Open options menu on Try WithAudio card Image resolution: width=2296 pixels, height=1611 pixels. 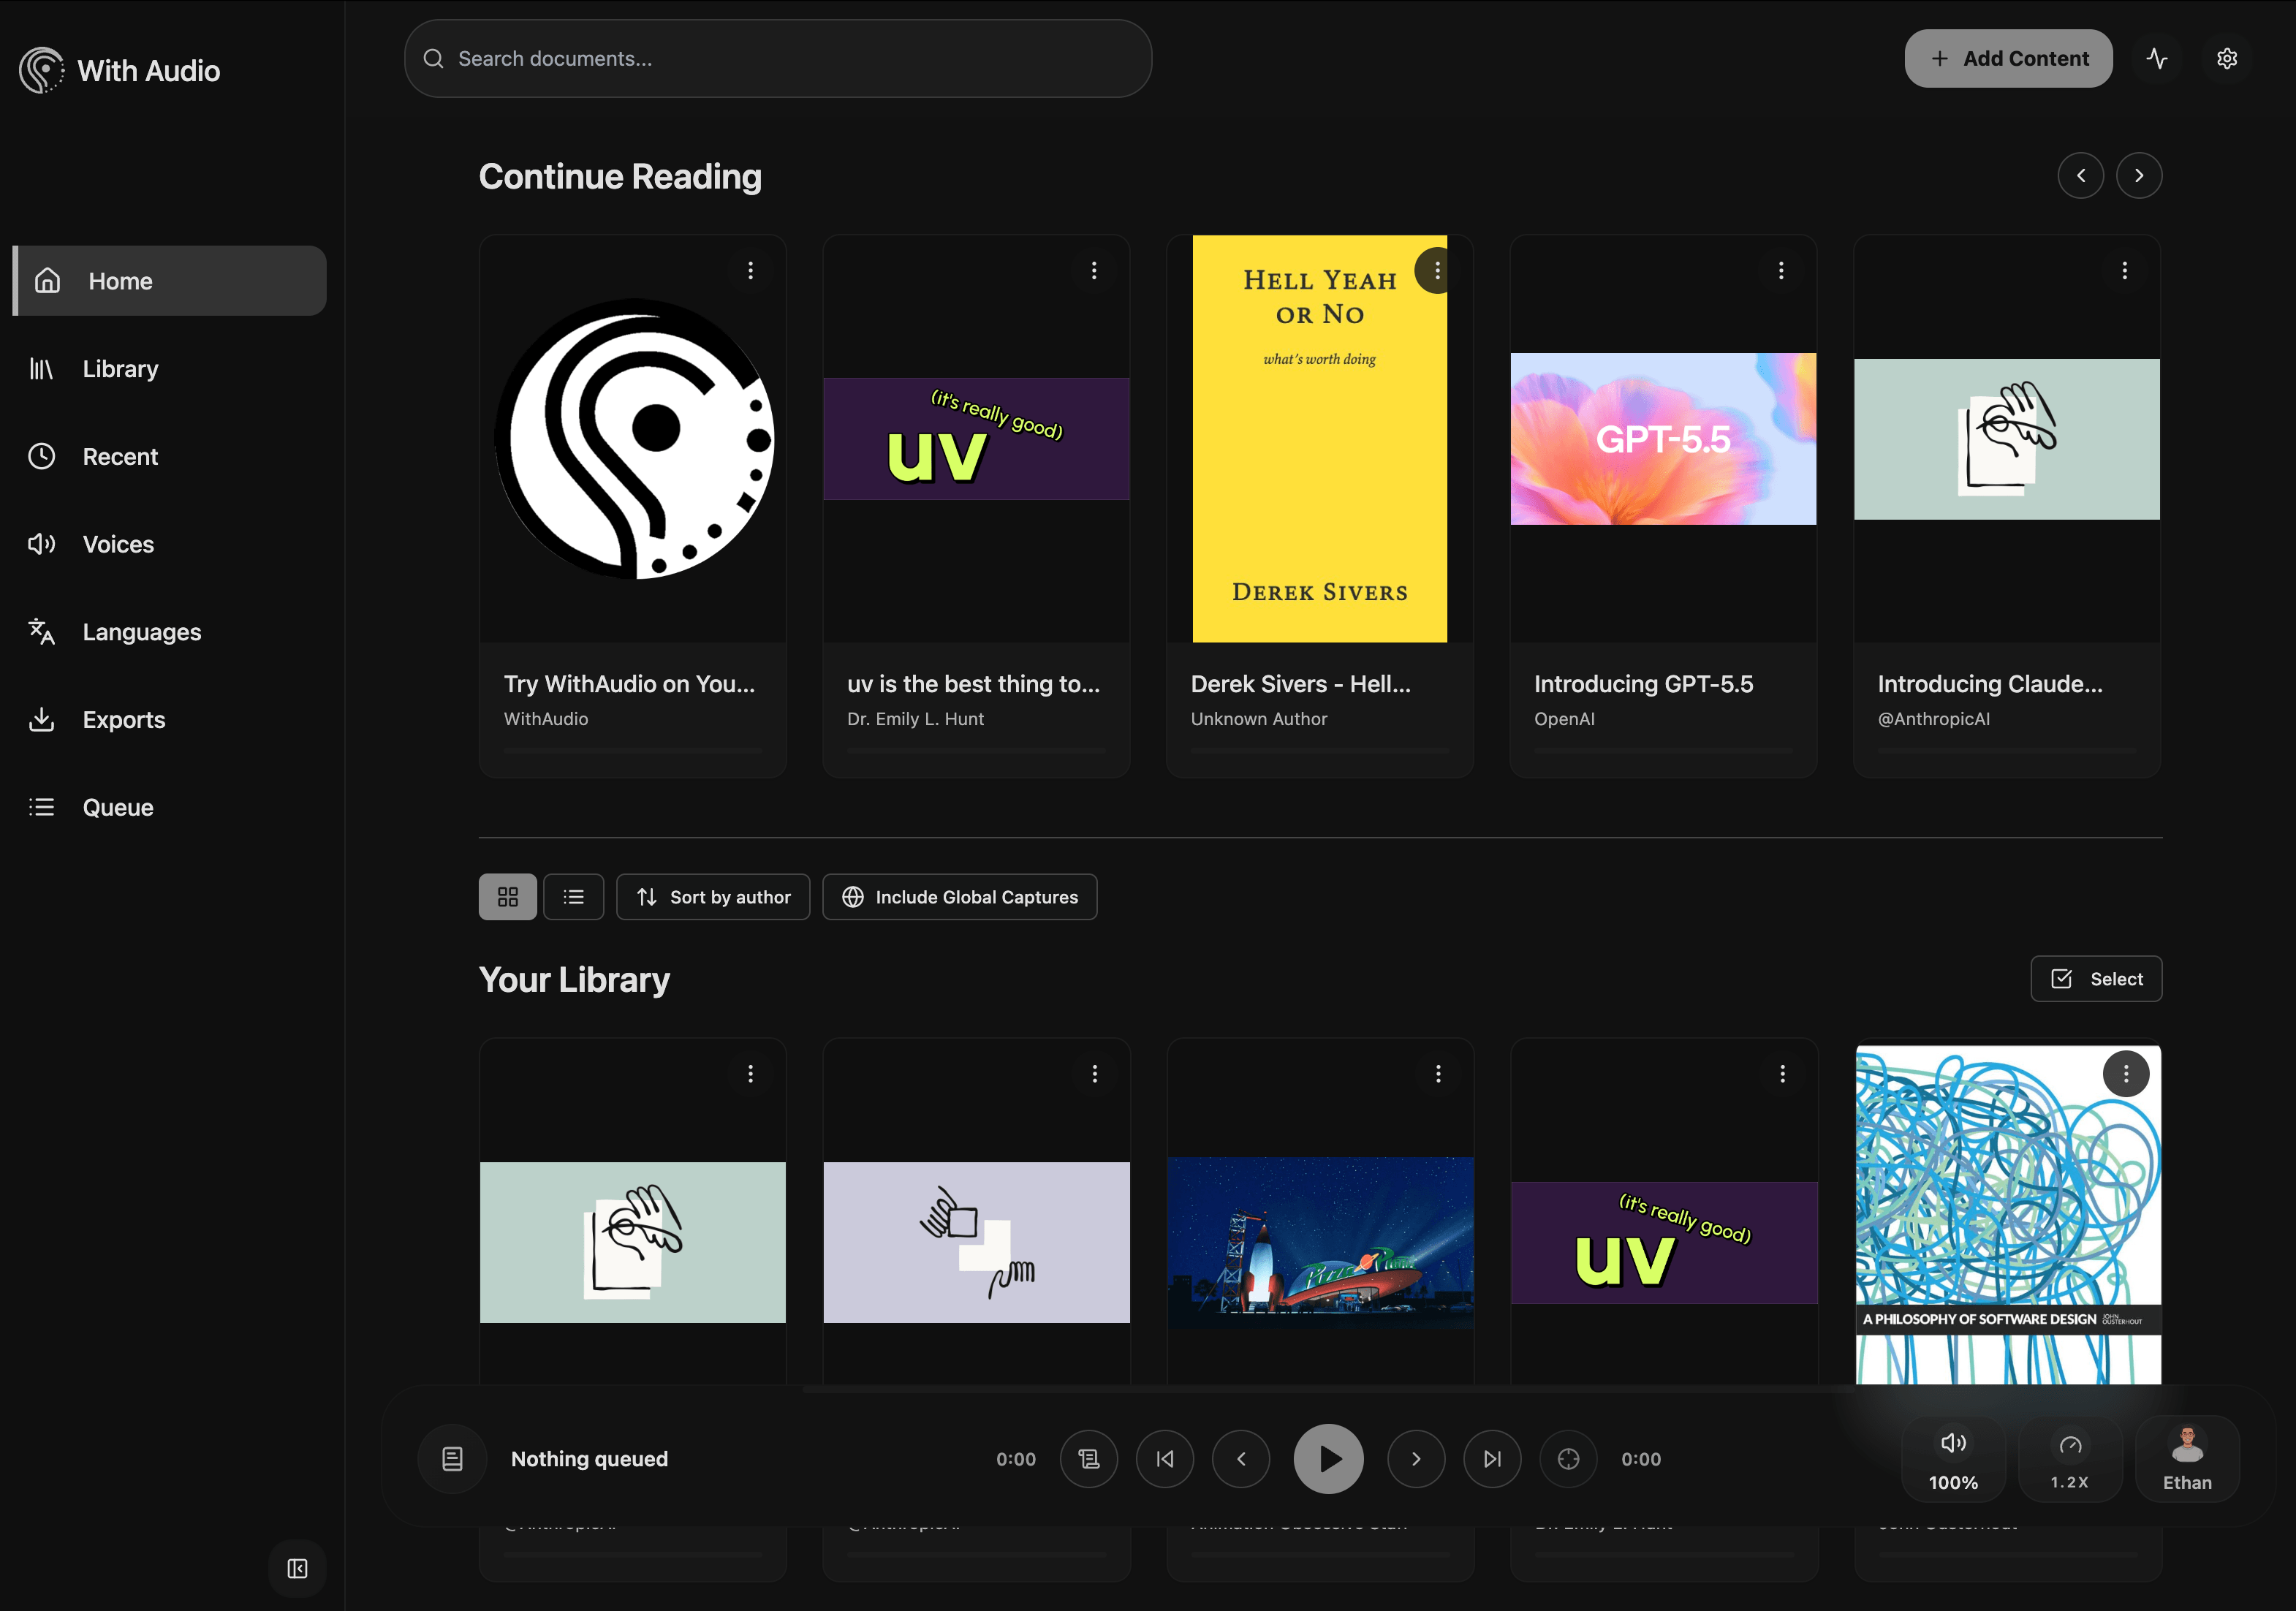click(x=750, y=270)
